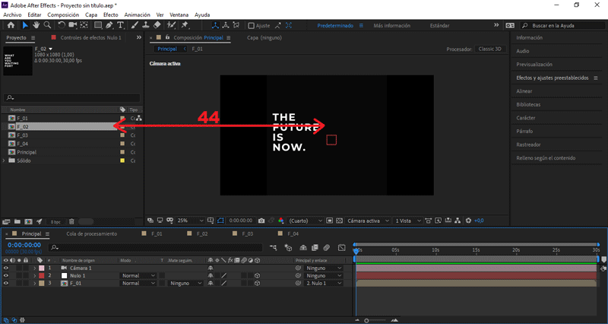Click the Home icon in the toolbar
The width and height of the screenshot is (608, 324).
pos(11,25)
